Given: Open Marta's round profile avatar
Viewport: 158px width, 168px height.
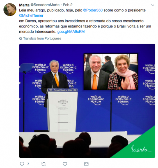Looking at the screenshot, I should (x=10, y=10).
